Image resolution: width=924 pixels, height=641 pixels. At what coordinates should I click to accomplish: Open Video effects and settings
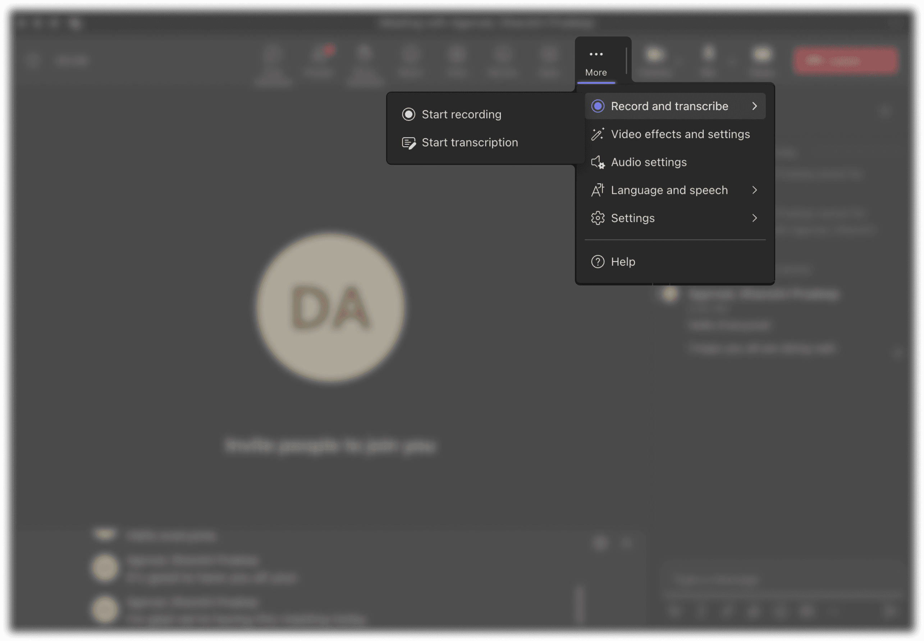pos(680,134)
